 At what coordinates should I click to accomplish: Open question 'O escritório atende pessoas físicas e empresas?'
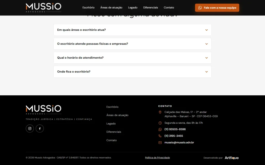(x=132, y=44)
